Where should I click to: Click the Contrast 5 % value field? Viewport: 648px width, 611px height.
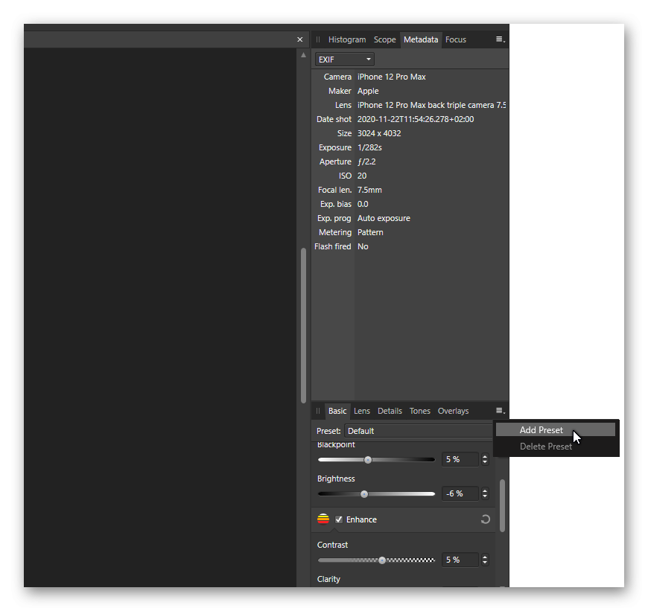[460, 560]
